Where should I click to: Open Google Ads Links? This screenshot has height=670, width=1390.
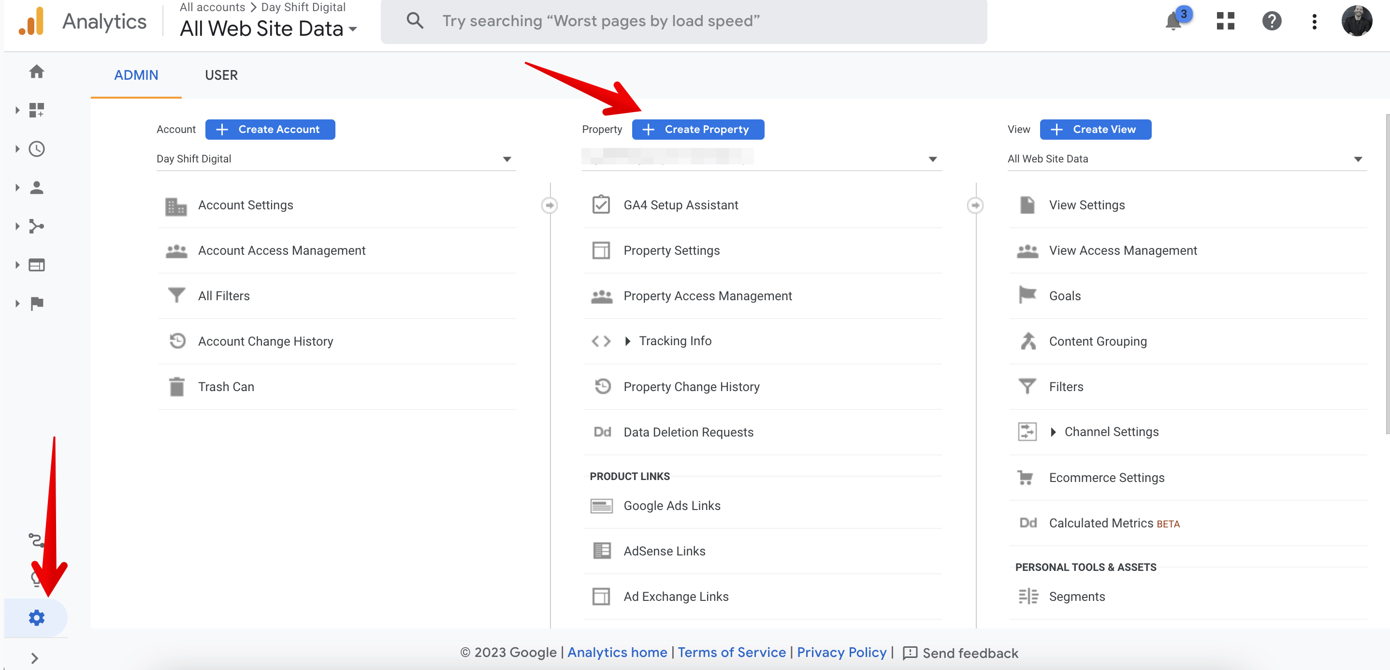[671, 506]
